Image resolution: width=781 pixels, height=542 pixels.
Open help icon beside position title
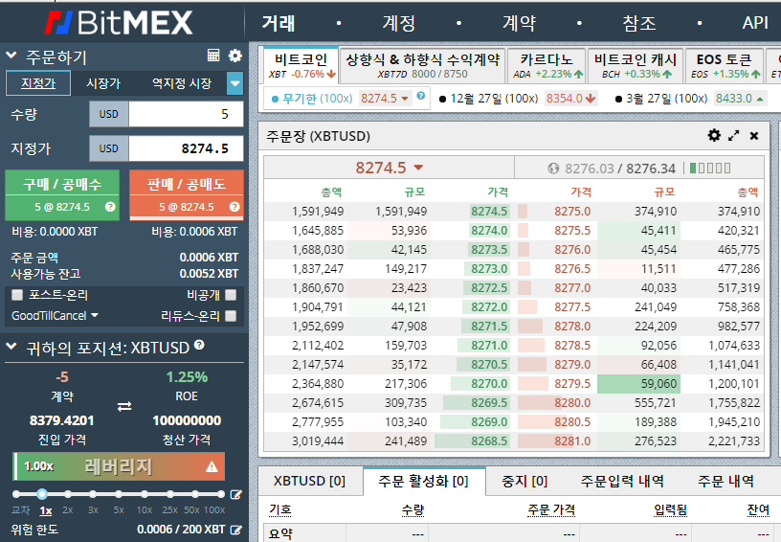pos(199,345)
